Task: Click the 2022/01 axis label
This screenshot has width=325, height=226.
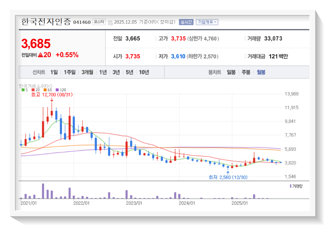Action: point(81,203)
